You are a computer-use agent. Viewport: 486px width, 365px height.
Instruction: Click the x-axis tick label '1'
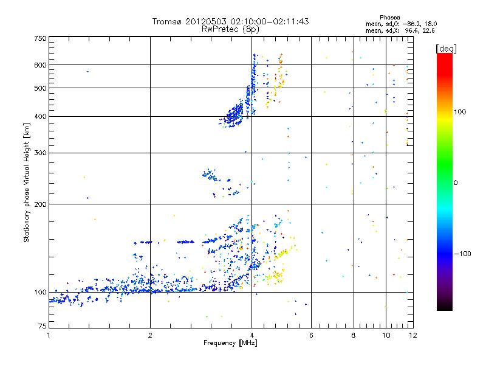pos(49,335)
